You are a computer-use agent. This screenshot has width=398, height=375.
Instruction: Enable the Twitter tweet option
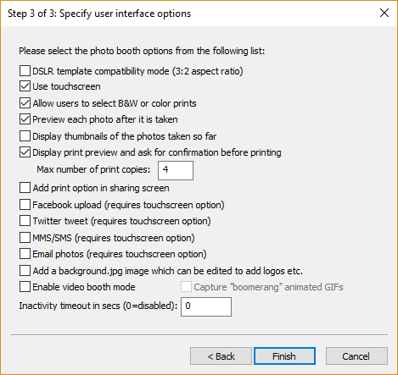[x=25, y=221]
